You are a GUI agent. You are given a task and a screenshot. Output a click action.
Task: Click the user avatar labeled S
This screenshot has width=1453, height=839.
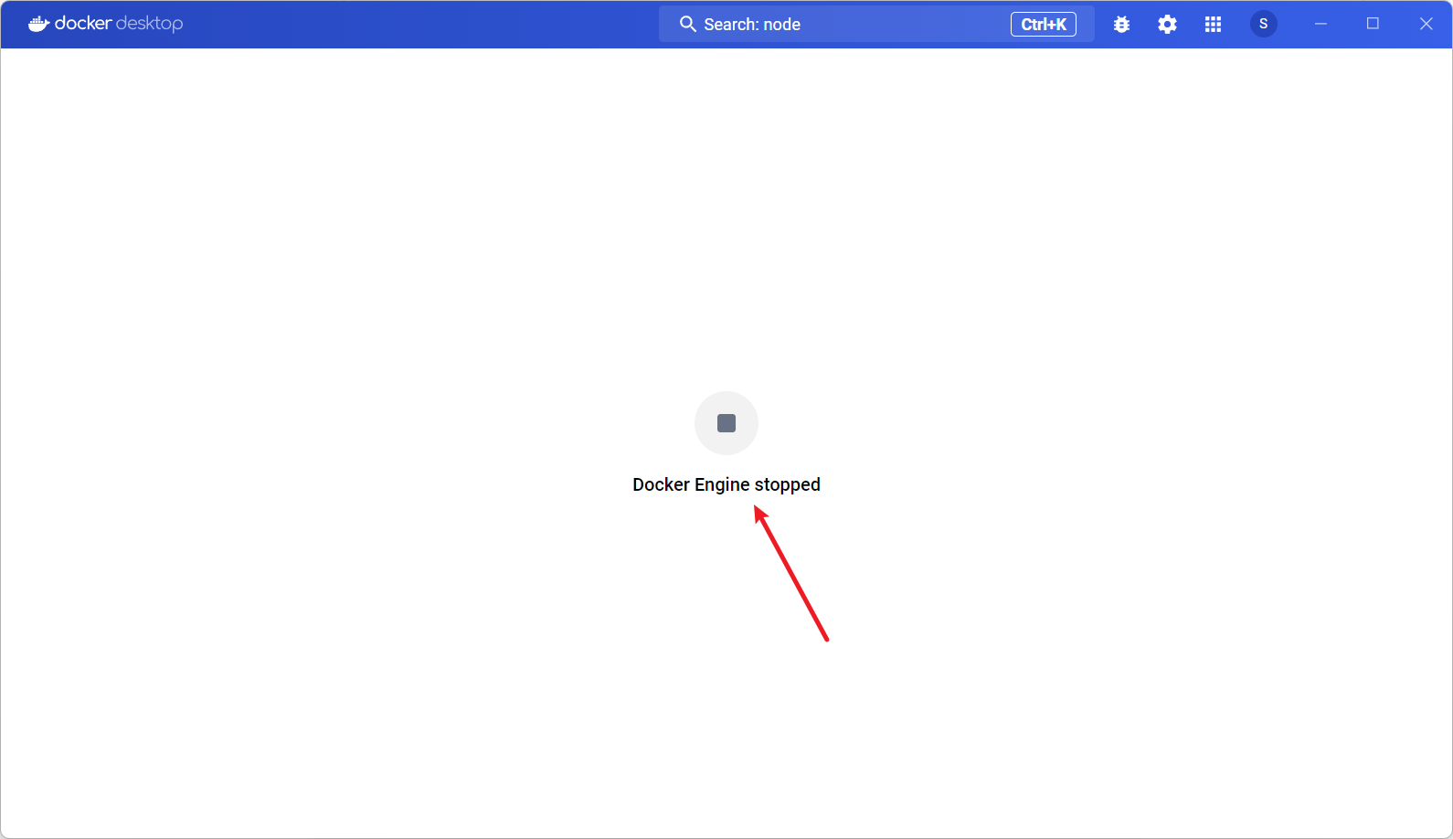coord(1263,25)
